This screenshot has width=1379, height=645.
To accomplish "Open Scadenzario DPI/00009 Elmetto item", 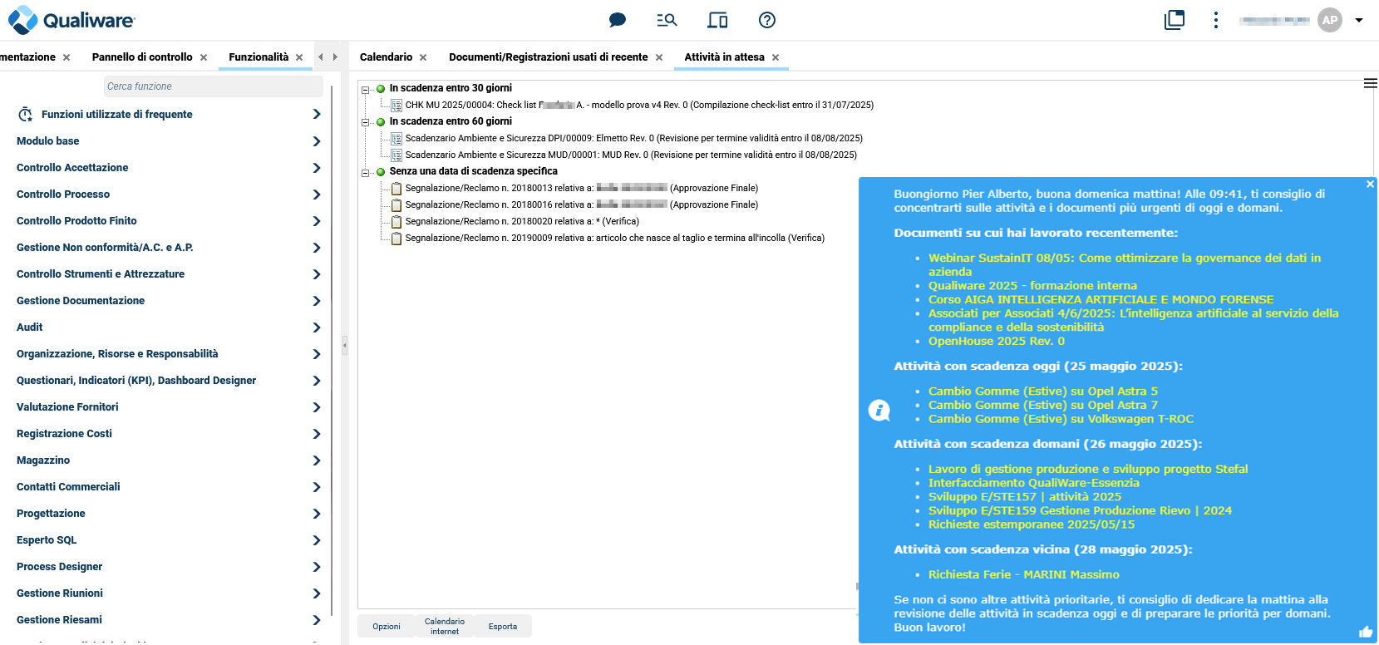I will pyautogui.click(x=633, y=138).
